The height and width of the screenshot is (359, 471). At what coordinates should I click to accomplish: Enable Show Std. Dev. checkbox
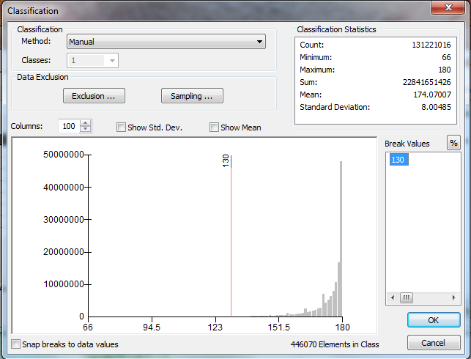[122, 127]
